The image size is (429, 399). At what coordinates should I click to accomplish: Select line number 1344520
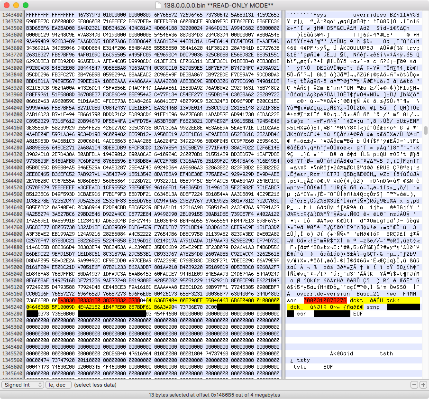coord(12,187)
